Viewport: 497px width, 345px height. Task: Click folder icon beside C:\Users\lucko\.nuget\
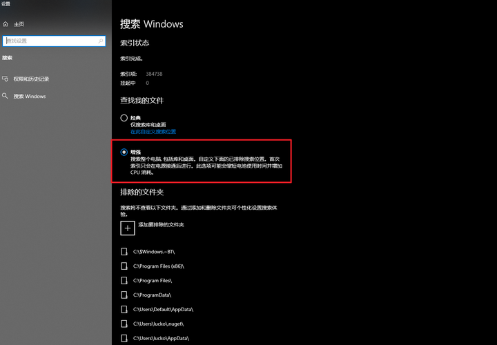pos(124,324)
